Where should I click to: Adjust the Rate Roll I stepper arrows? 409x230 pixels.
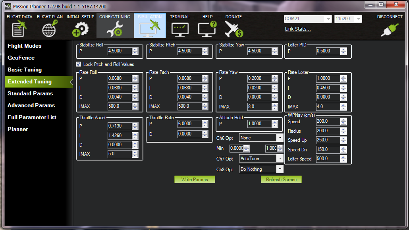coord(135,88)
